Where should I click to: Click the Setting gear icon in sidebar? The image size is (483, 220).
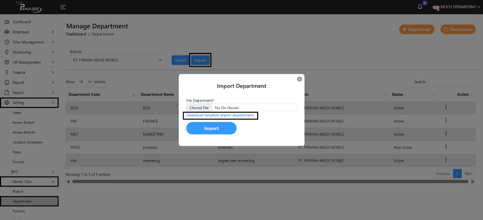pos(7,103)
